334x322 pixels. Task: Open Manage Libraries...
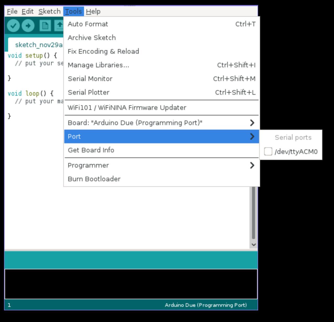(162, 65)
